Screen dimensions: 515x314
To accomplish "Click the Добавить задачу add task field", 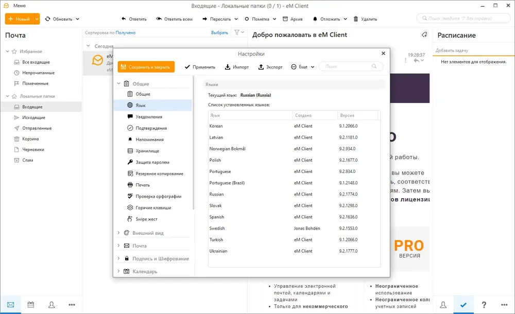I will 473,50.
